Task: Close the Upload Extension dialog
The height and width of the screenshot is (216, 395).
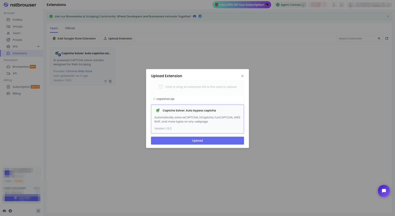Action: click(x=242, y=76)
